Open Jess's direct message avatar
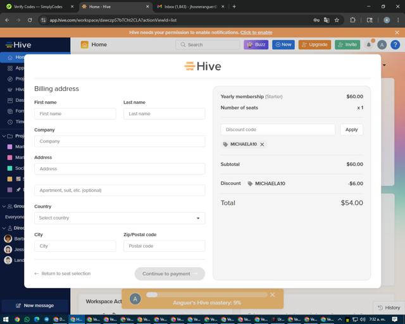The height and width of the screenshot is (324, 405). [x=8, y=249]
